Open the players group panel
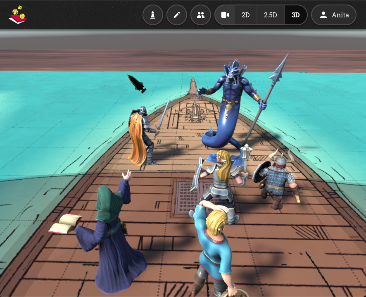The width and height of the screenshot is (366, 297). tap(201, 15)
